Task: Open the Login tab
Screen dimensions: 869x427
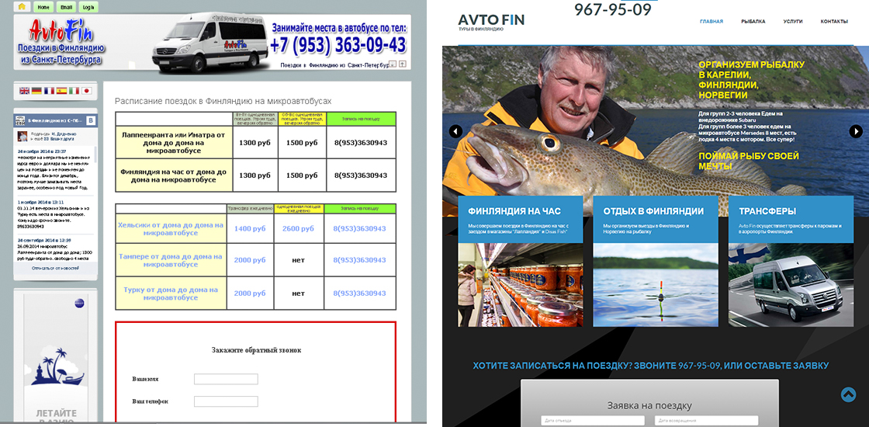Action: [x=88, y=7]
